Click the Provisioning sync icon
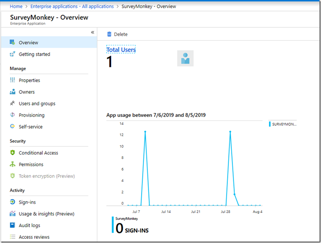The image size is (321, 243). (x=12, y=115)
